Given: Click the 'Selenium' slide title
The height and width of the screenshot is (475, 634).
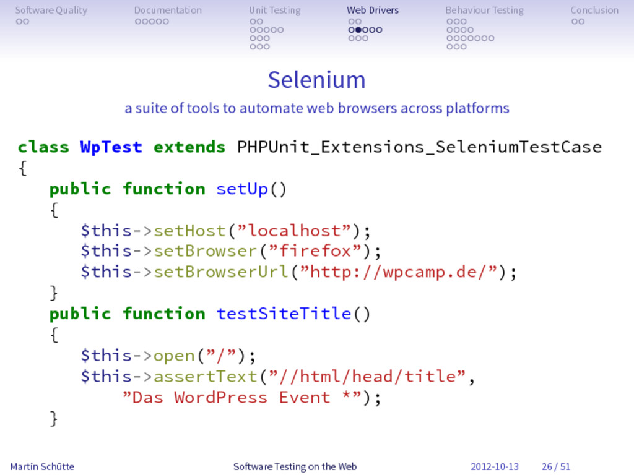Looking at the screenshot, I should (316, 80).
